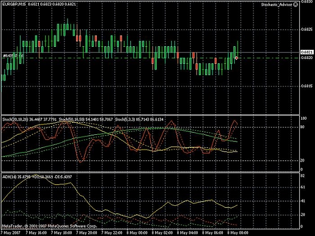Click the 7 May 20:00 time label
The image size is (315, 236).
(x=87, y=233)
